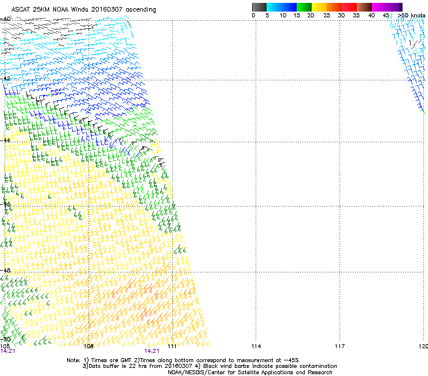Click the '10' legend scale label

[283, 16]
